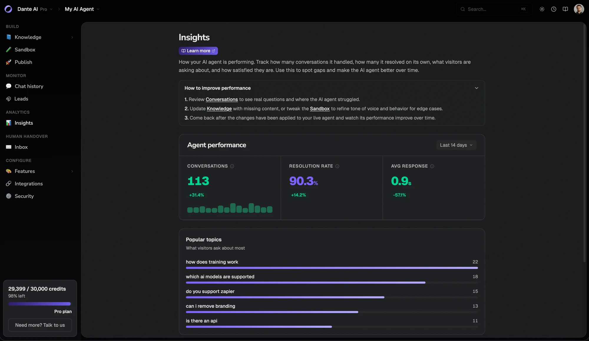Follow the Conversations link in tips
This screenshot has width=589, height=341.
pyautogui.click(x=222, y=100)
